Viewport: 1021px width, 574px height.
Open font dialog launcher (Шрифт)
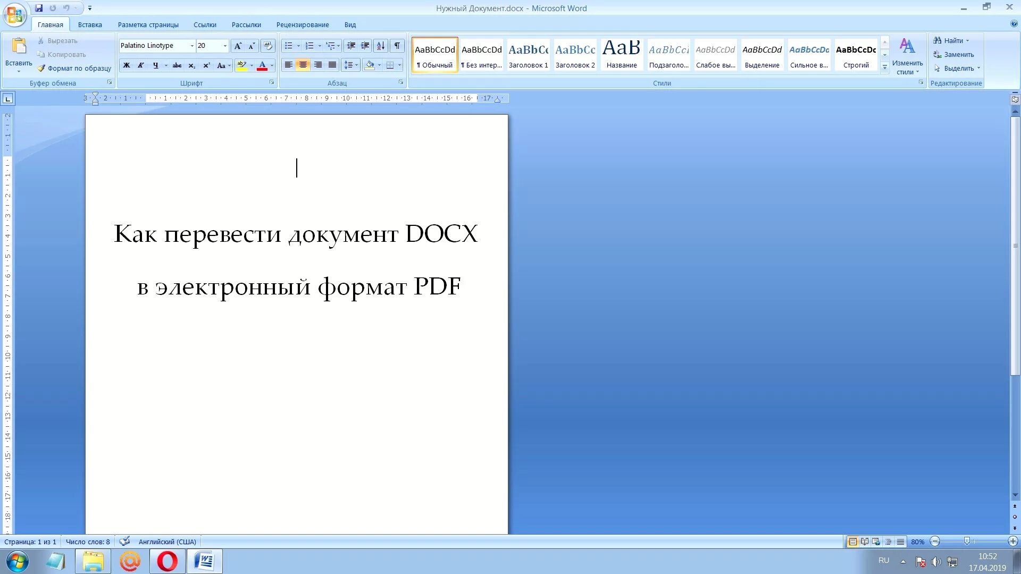tap(272, 82)
